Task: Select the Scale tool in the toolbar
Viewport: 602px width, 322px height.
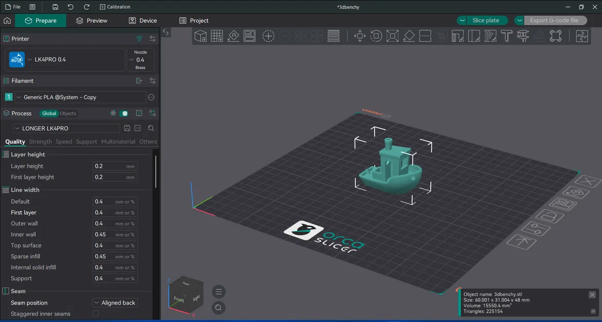Action: 392,36
